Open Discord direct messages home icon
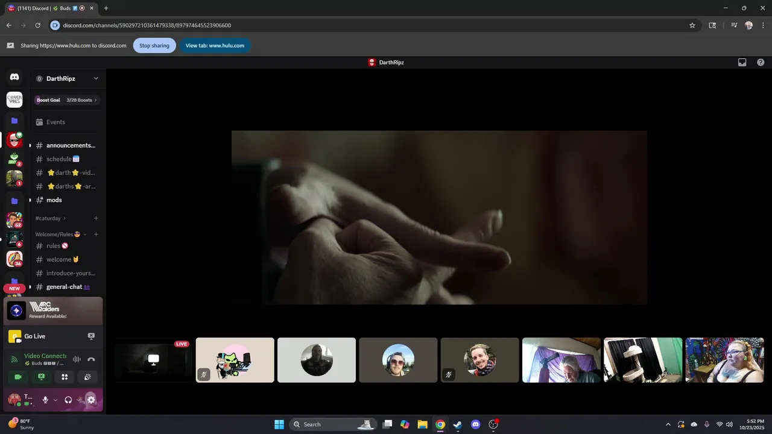Image resolution: width=772 pixels, height=434 pixels. [x=14, y=77]
